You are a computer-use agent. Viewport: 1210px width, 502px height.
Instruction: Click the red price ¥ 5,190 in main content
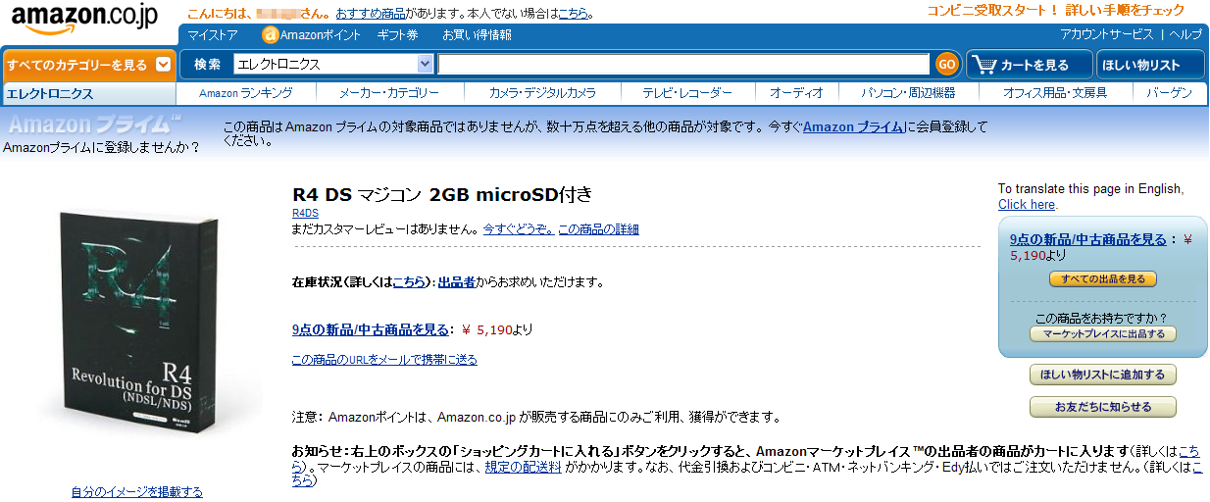coord(486,329)
